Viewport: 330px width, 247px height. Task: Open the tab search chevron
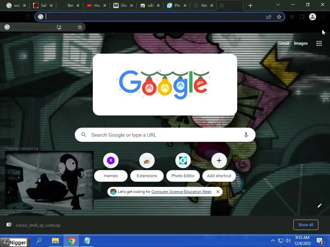click(278, 5)
